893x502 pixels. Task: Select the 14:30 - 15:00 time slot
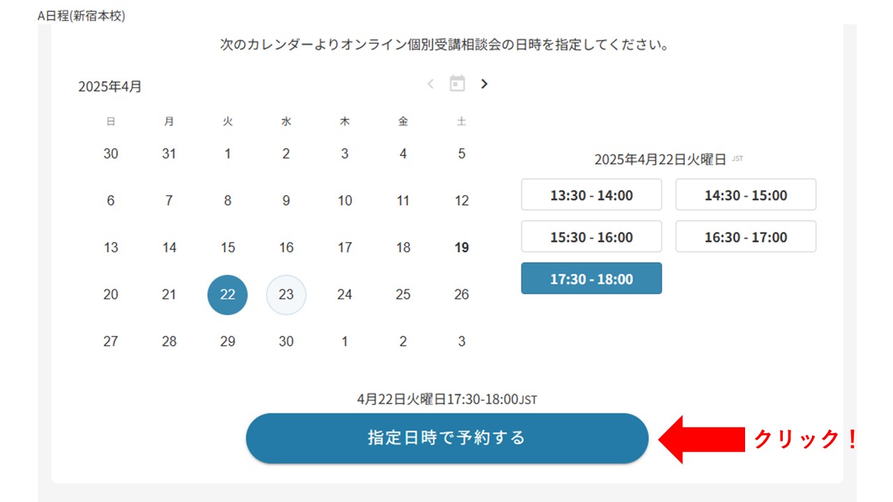pos(745,195)
